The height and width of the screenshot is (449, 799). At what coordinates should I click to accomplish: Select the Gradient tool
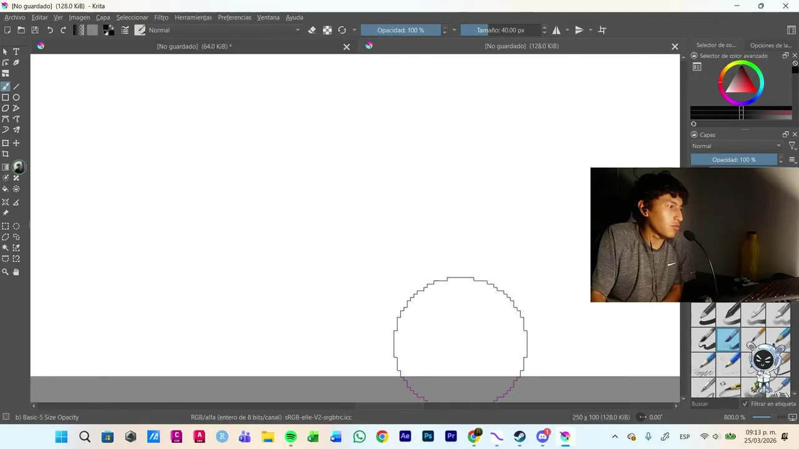coord(6,167)
